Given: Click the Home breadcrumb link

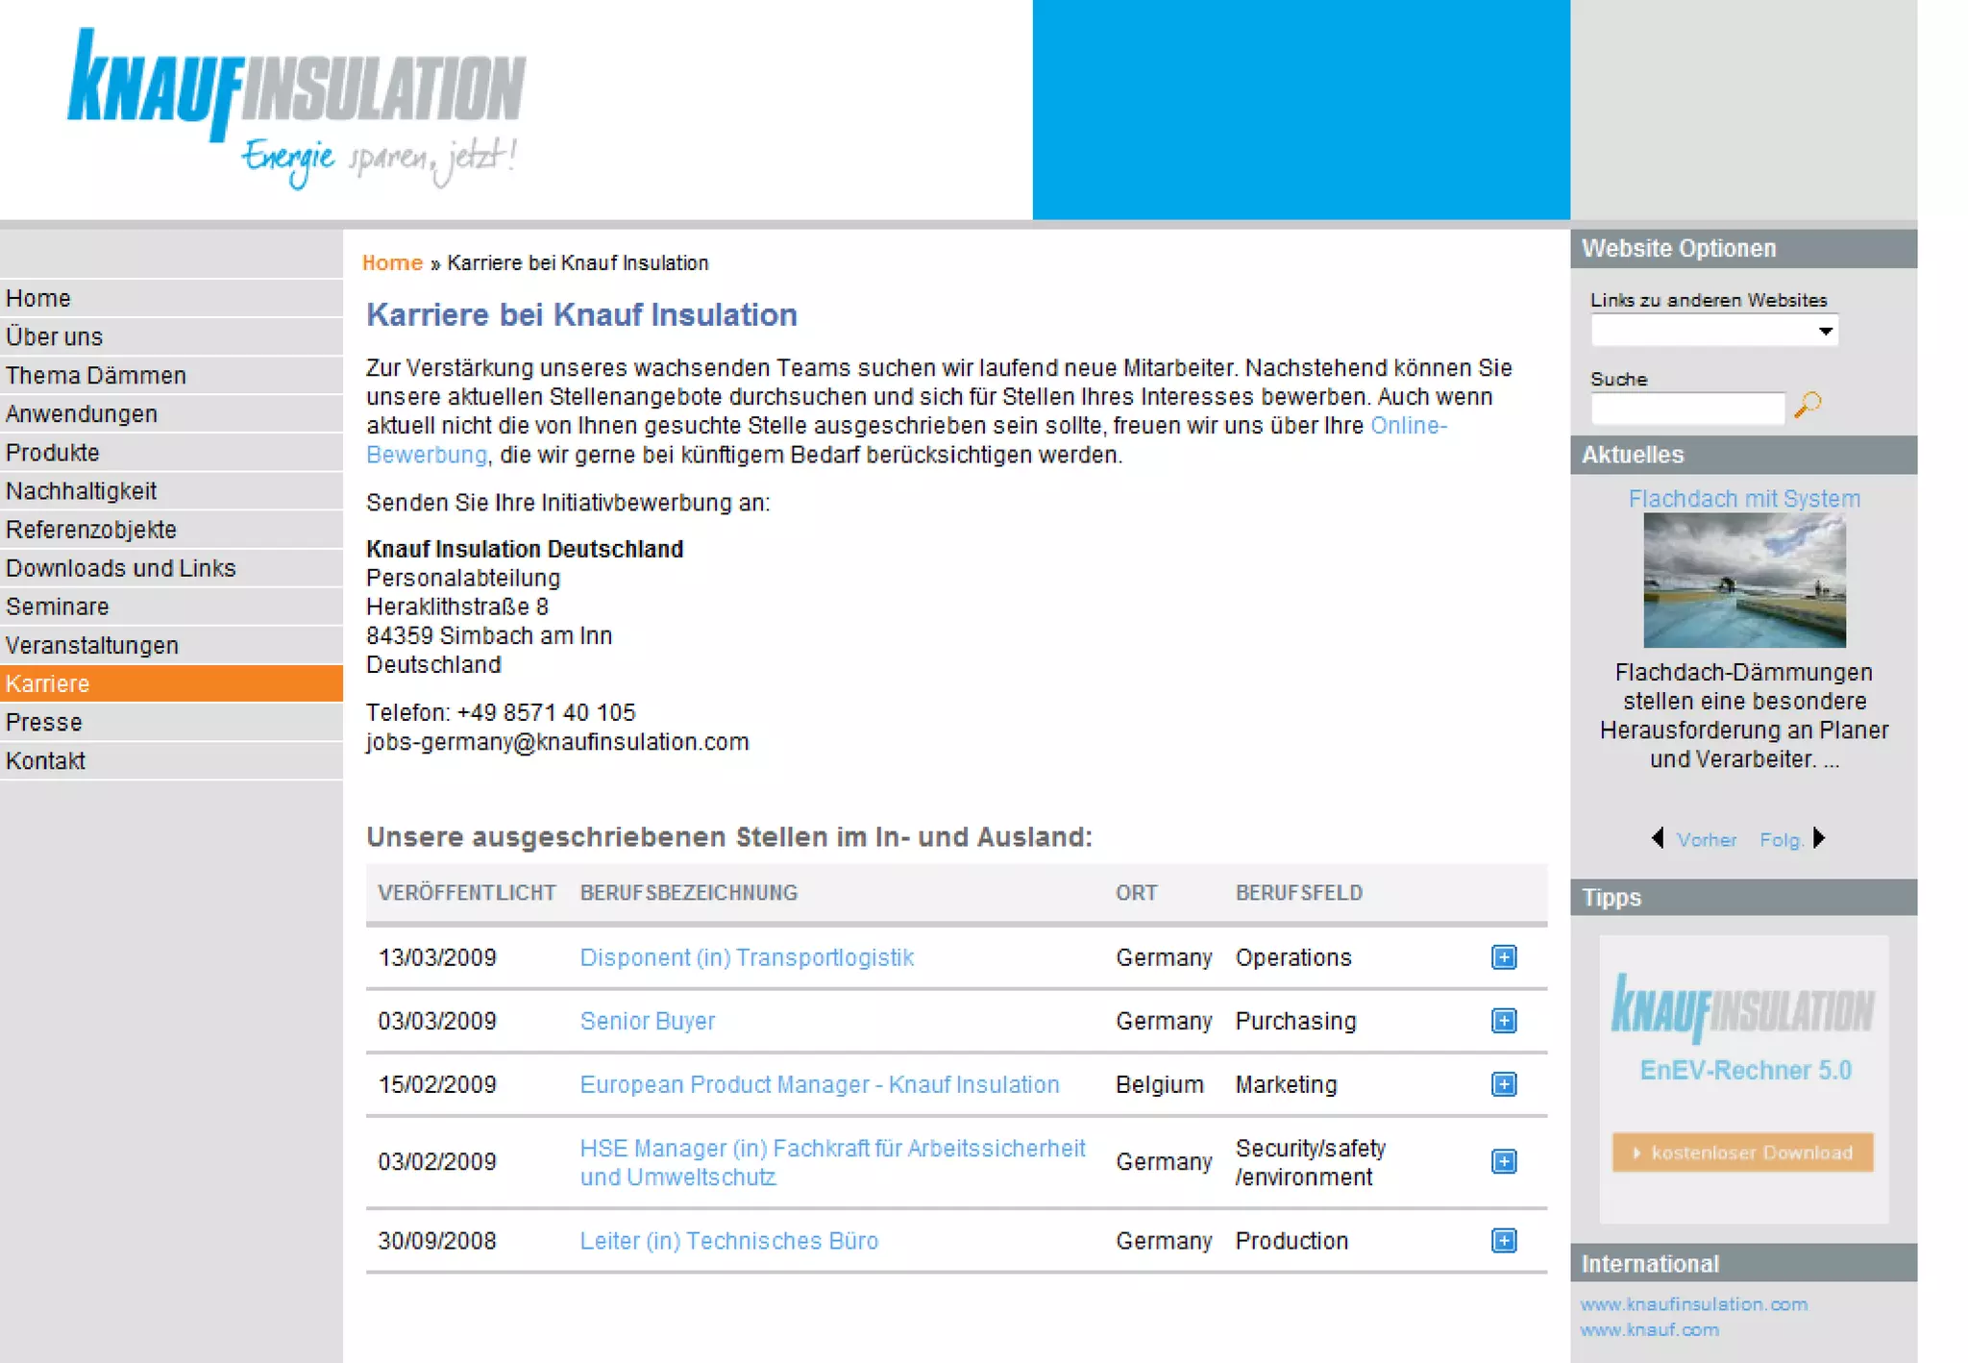Looking at the screenshot, I should tap(392, 263).
